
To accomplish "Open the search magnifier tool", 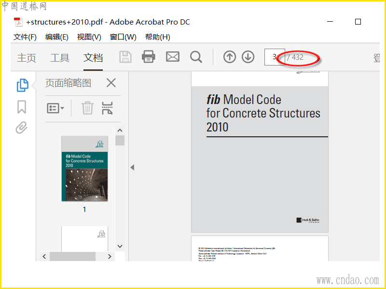I will (196, 57).
